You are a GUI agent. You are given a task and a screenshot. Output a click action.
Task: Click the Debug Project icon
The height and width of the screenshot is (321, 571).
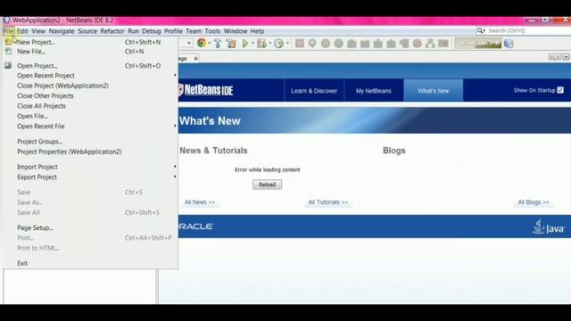tap(261, 44)
